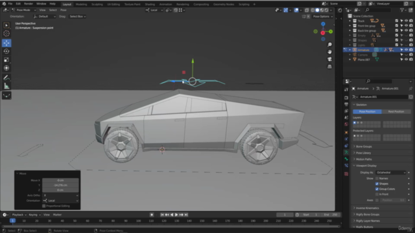Switch to the Shading workspace tab

150,5
